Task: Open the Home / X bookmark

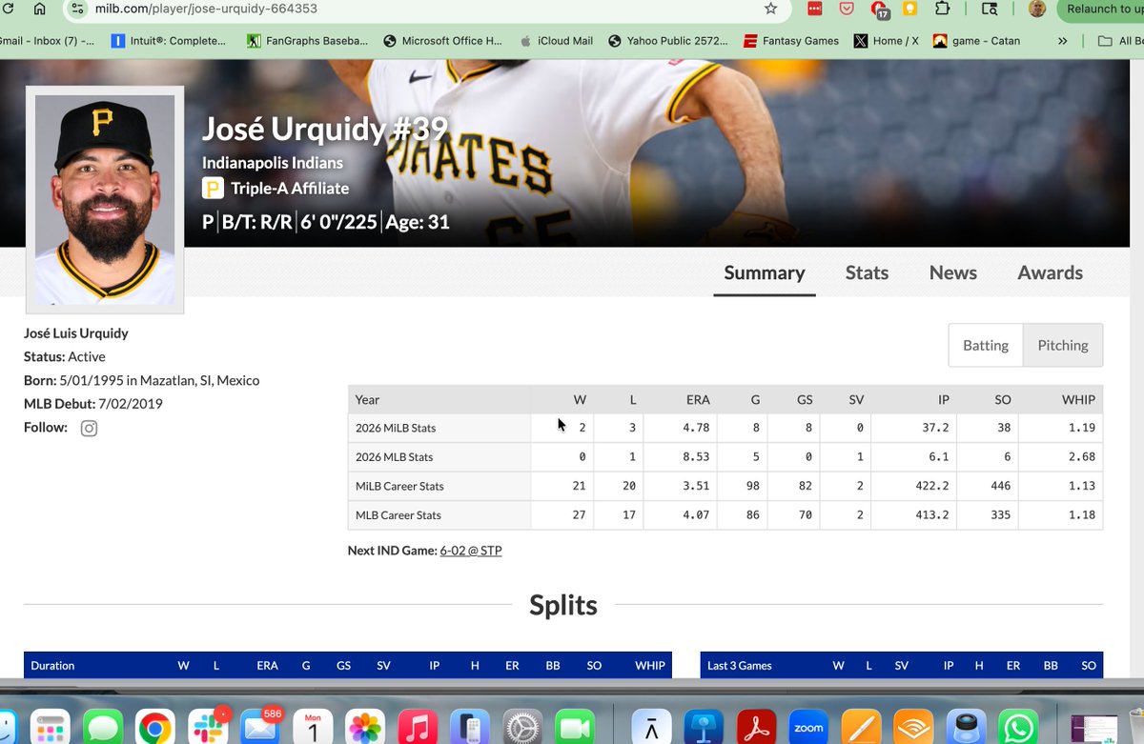Action: pyautogui.click(x=886, y=41)
